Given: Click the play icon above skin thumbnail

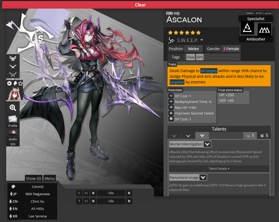Looking at the screenshot, I should tap(9, 83).
